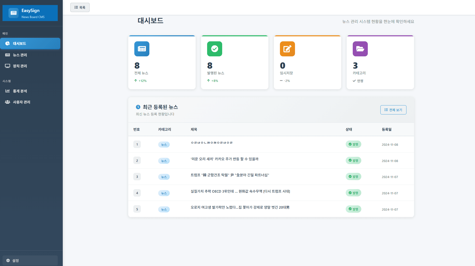Click the blue 전체 뉴스 newspaper icon
475x266 pixels.
click(x=142, y=49)
